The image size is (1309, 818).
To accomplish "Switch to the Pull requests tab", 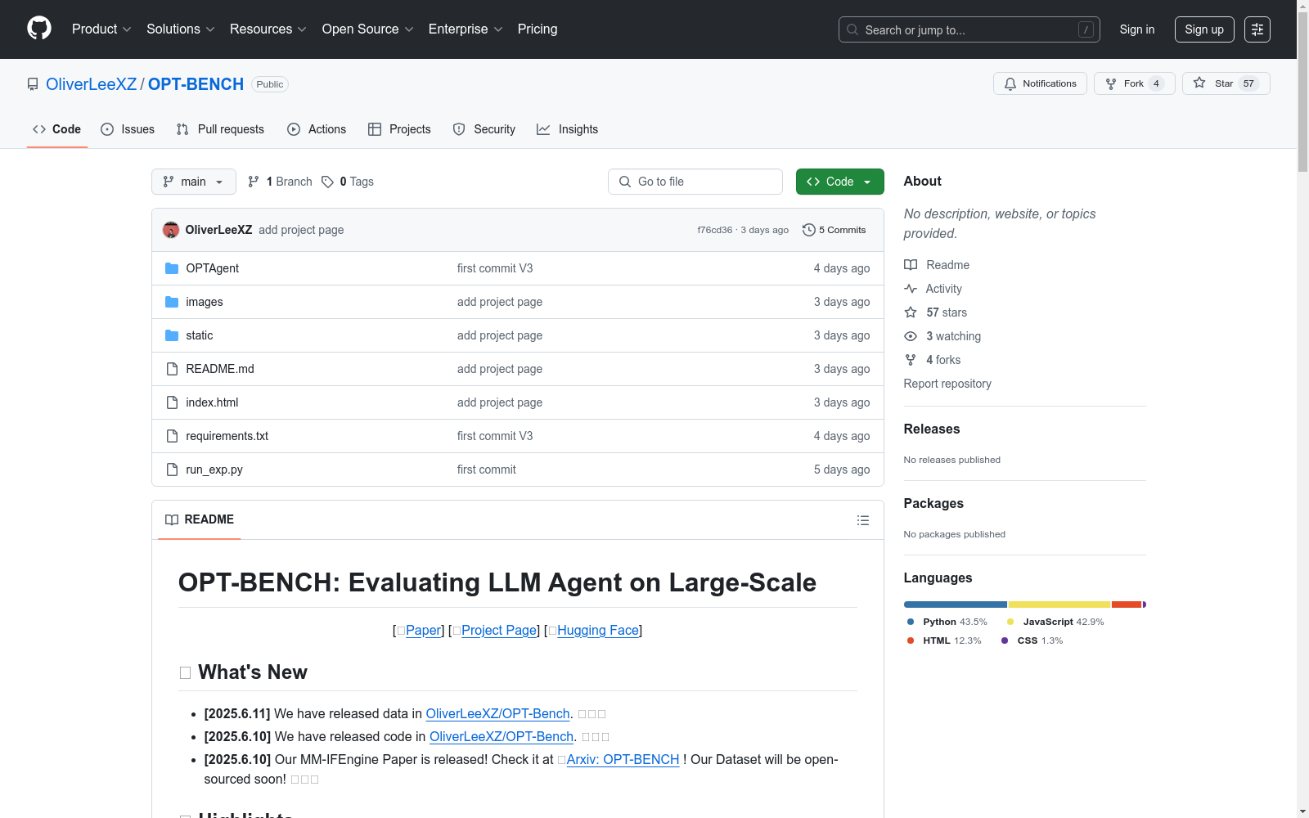I will [220, 129].
